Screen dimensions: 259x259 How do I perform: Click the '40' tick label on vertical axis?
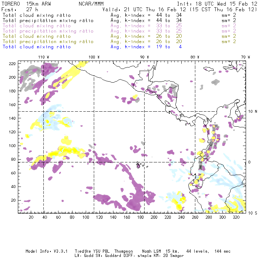(x=13, y=187)
